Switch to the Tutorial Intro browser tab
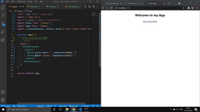The image size is (200, 112). [134, 3]
